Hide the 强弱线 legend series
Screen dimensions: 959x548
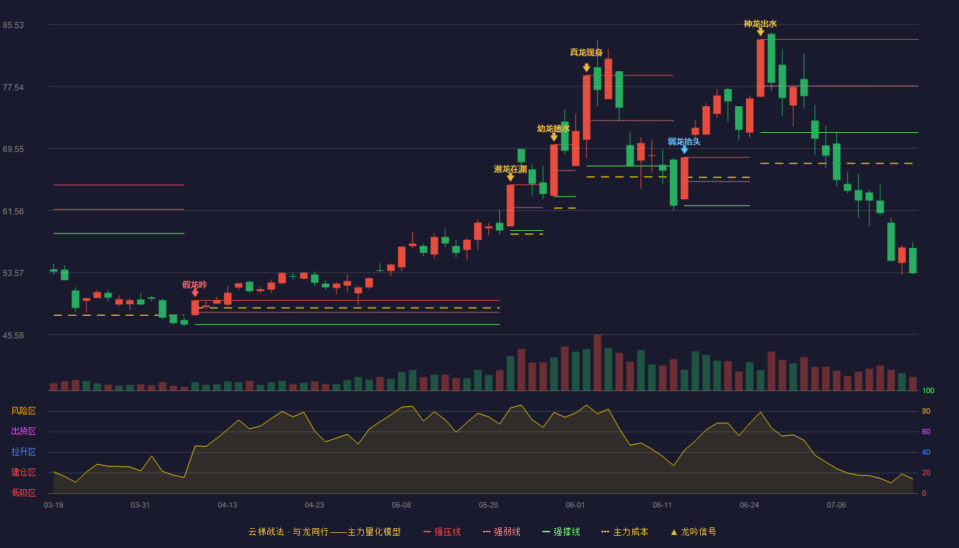click(x=501, y=532)
